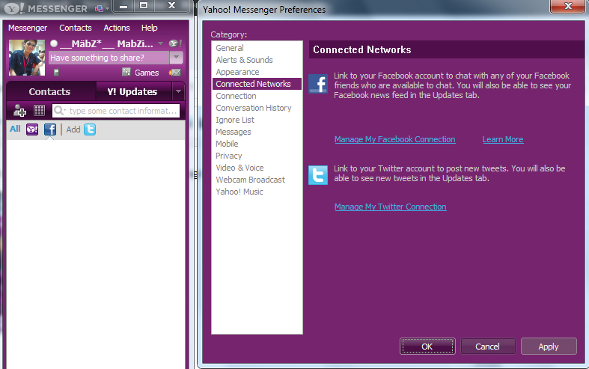Select Alerts & Sounds category
Viewport: 589px width, 369px height.
[x=257, y=60]
